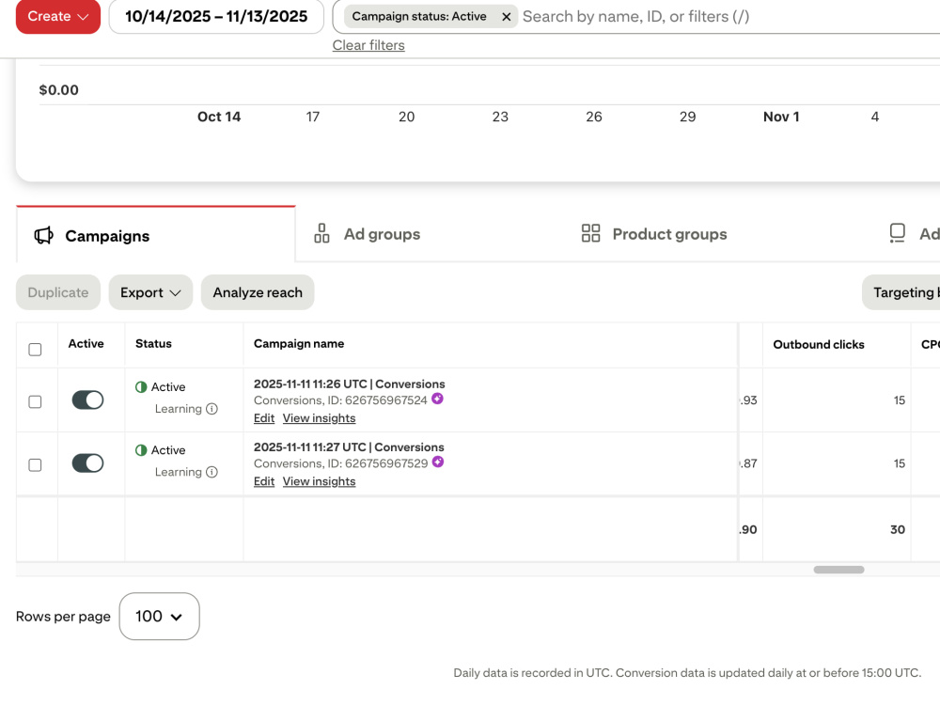Image resolution: width=940 pixels, height=705 pixels.
Task: Click Learning info icon for campaign 626756967524
Action: [x=211, y=409]
